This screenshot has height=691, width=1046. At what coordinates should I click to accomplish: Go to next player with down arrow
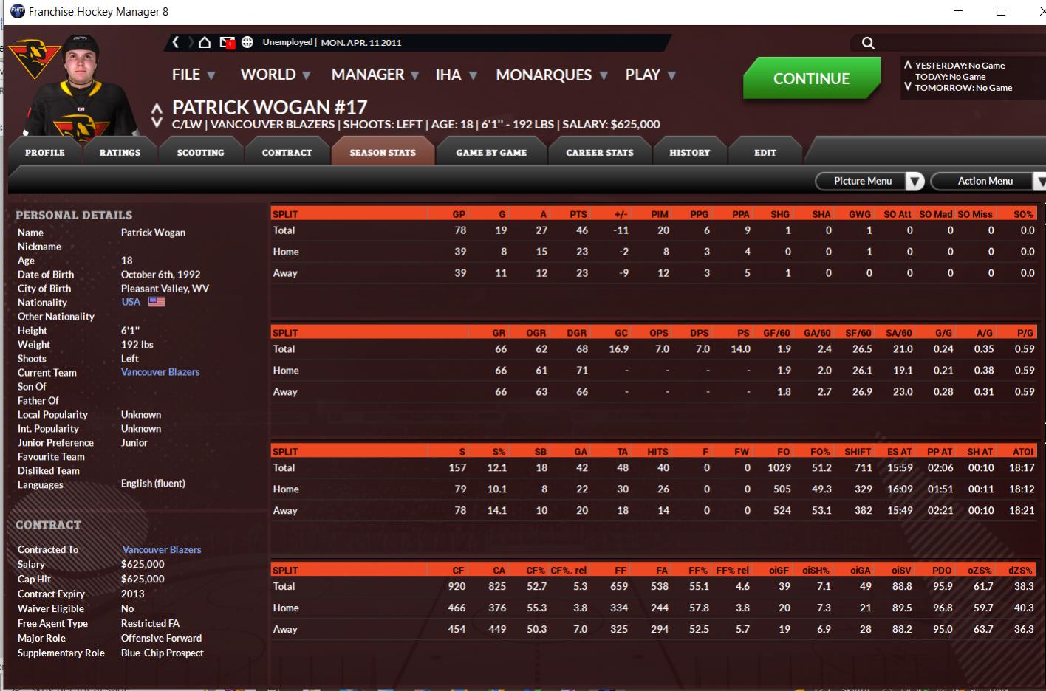pos(157,123)
